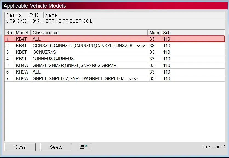Click the PNC header
Viewport: 229px width, 158px height.
pos(36,15)
